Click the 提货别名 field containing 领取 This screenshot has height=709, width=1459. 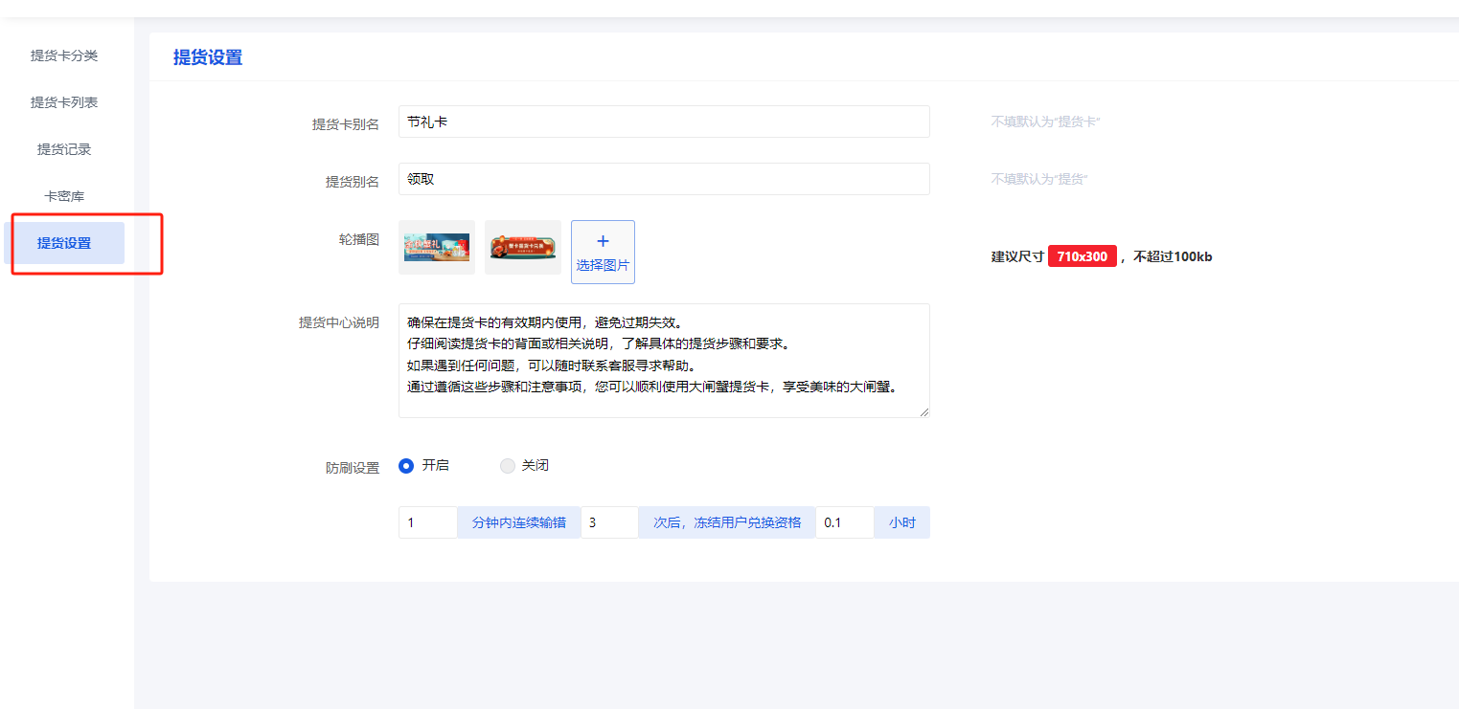coord(664,179)
